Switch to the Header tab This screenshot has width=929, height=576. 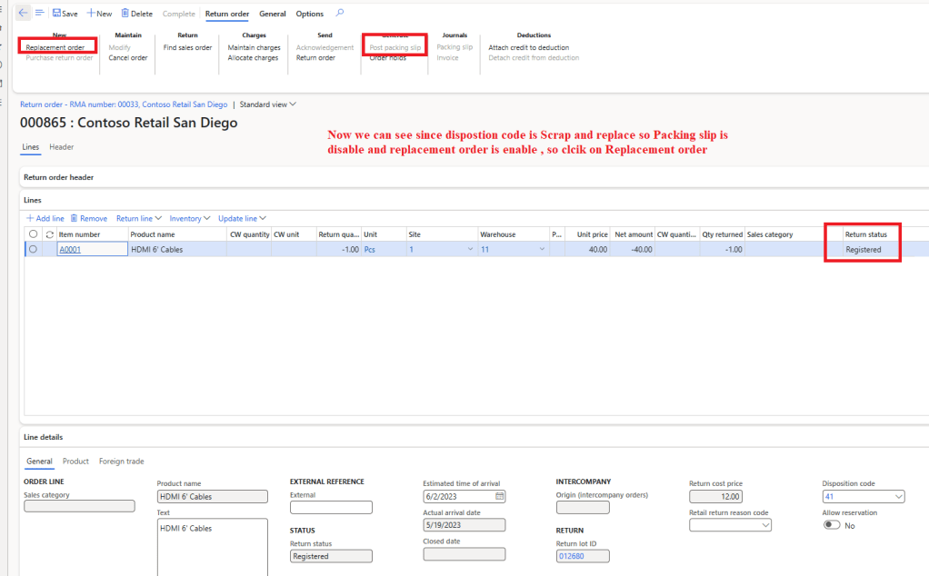(x=62, y=147)
